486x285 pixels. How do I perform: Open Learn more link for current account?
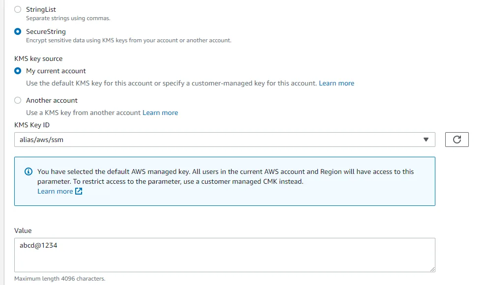pos(337,83)
